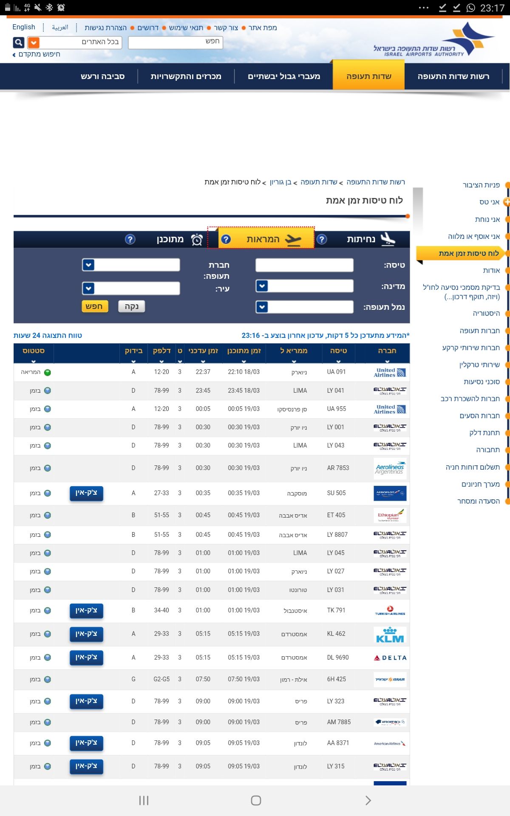Open sidebar car rental companies link
The width and height of the screenshot is (510, 816).
point(470,399)
